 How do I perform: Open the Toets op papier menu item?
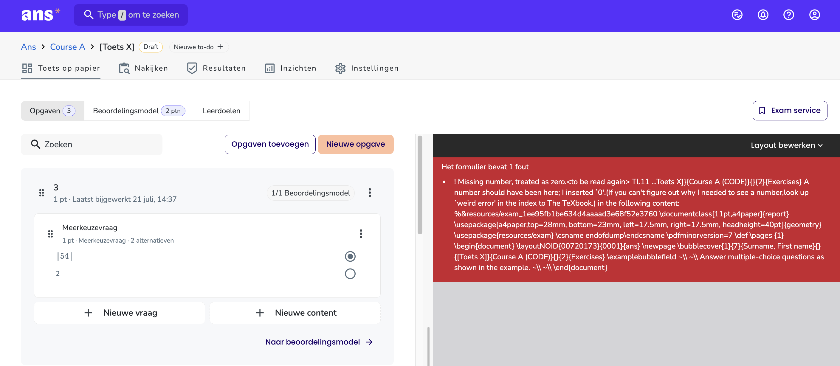[61, 68]
